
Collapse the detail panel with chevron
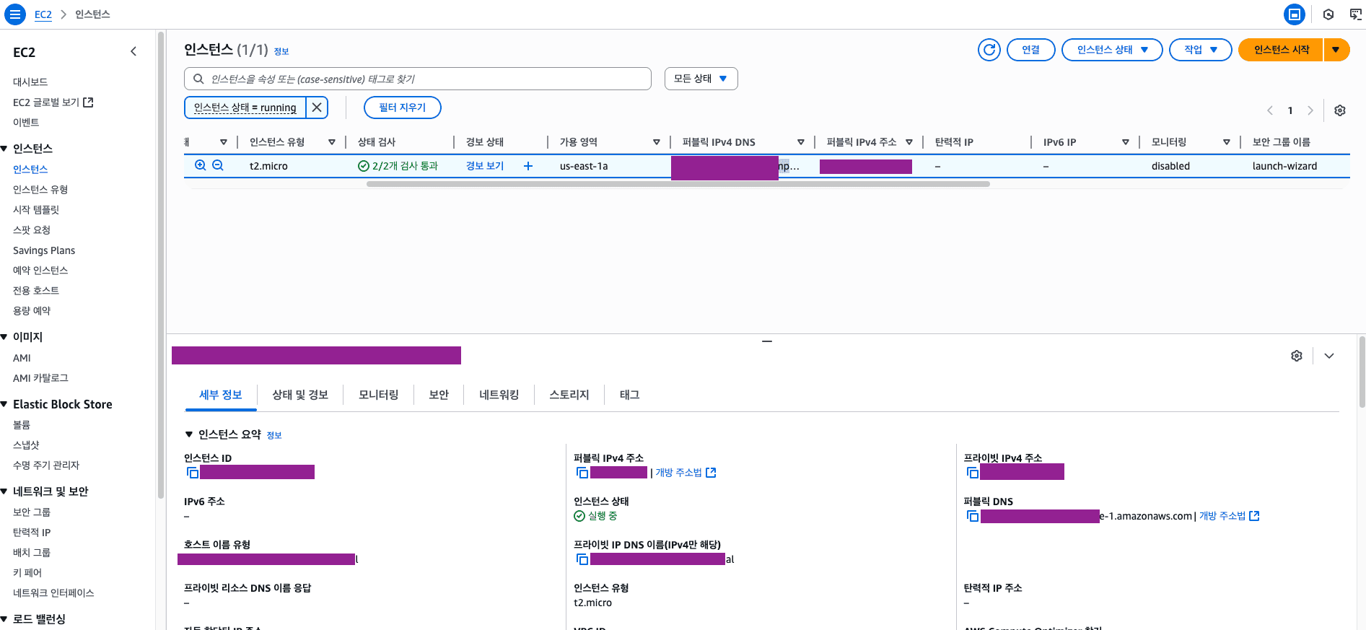coord(1329,356)
